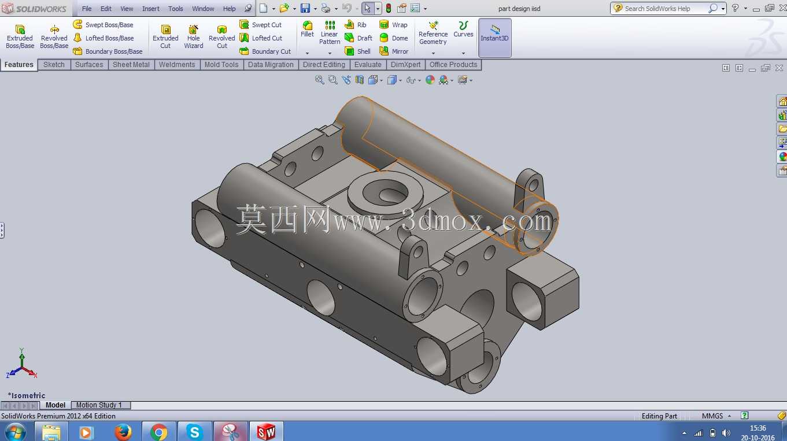The width and height of the screenshot is (787, 441).
Task: Use the Shell feature
Action: (358, 51)
